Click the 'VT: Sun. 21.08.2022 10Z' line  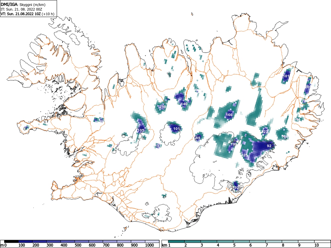[x=21, y=14]
